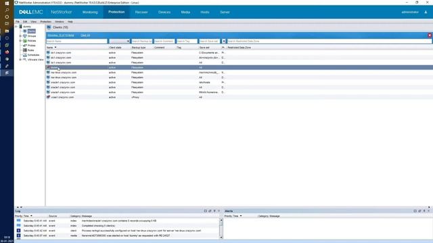Screen dimensions: 433x243
Task: Click the Groups icon in tree
Action: coord(25,36)
